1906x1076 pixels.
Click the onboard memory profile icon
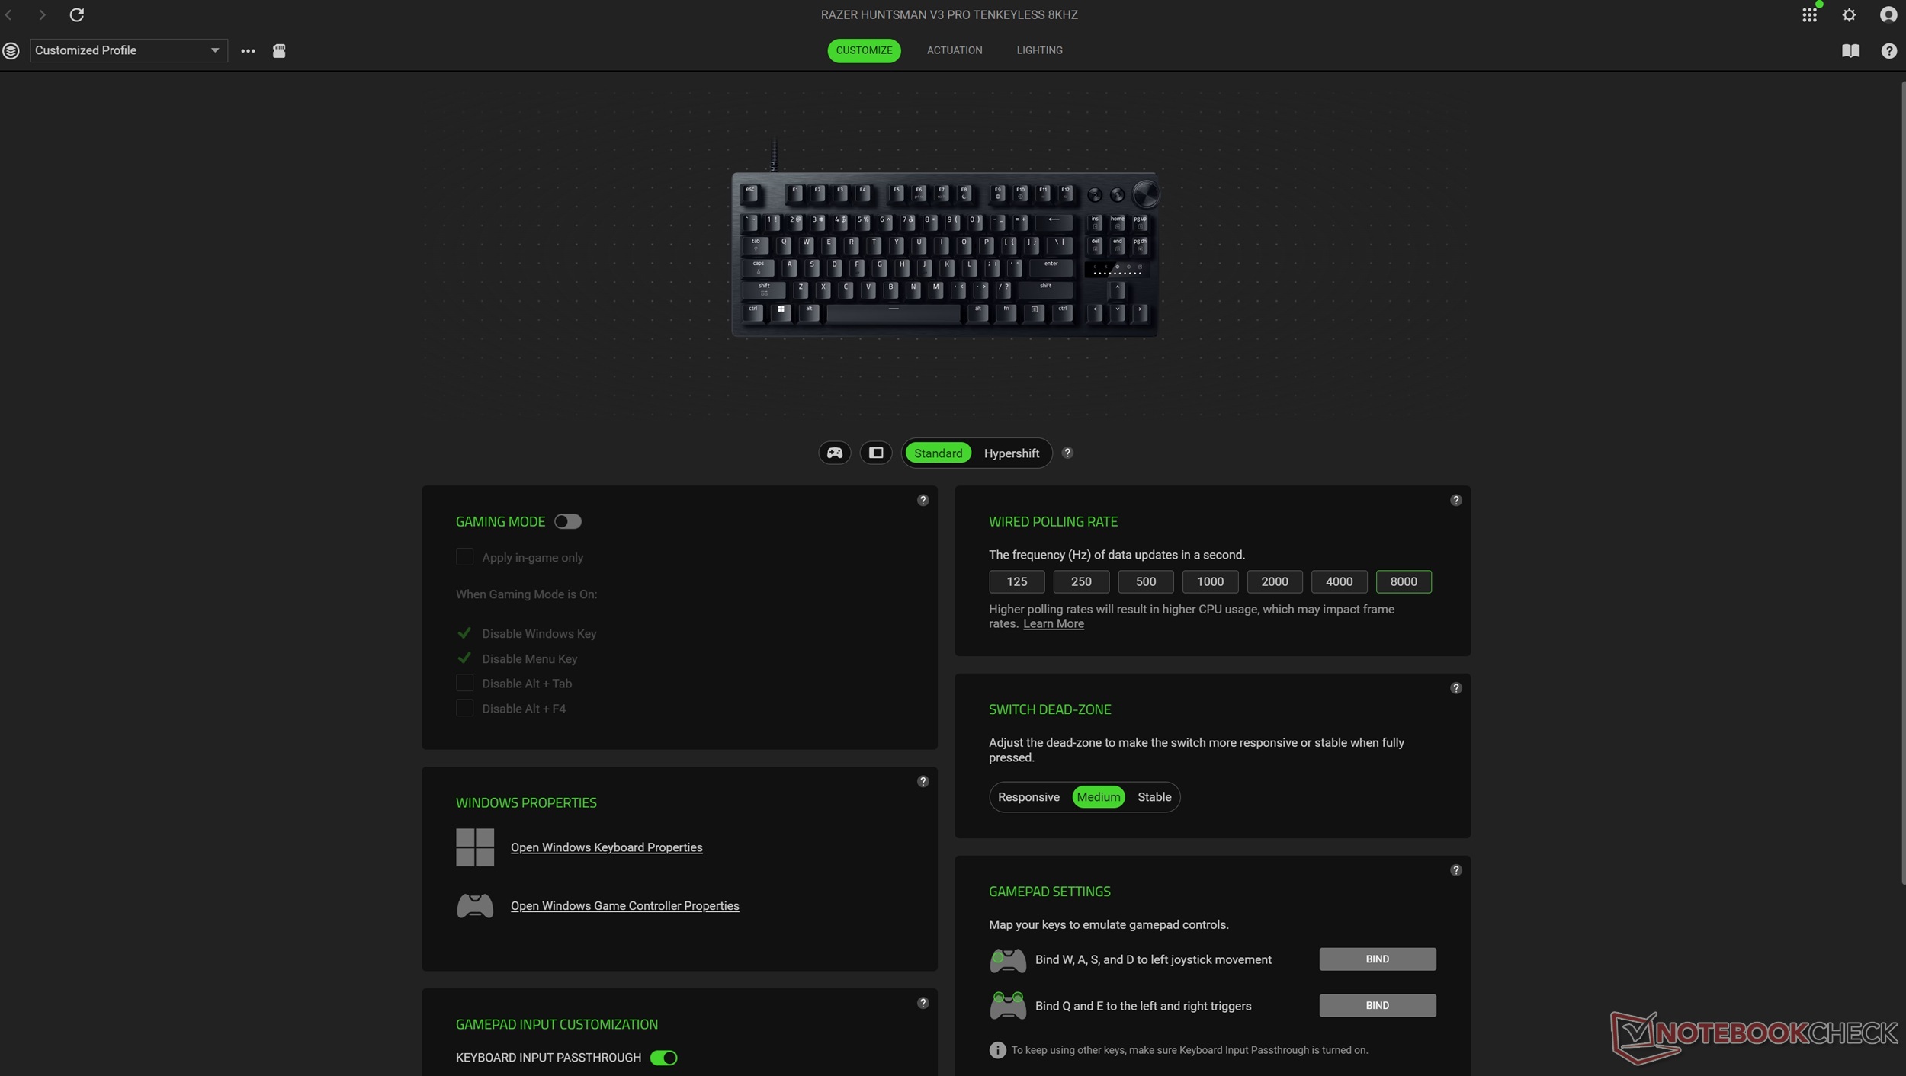tap(279, 51)
